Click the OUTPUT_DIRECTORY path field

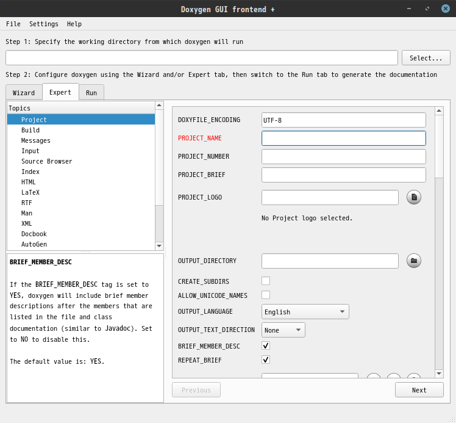point(330,261)
